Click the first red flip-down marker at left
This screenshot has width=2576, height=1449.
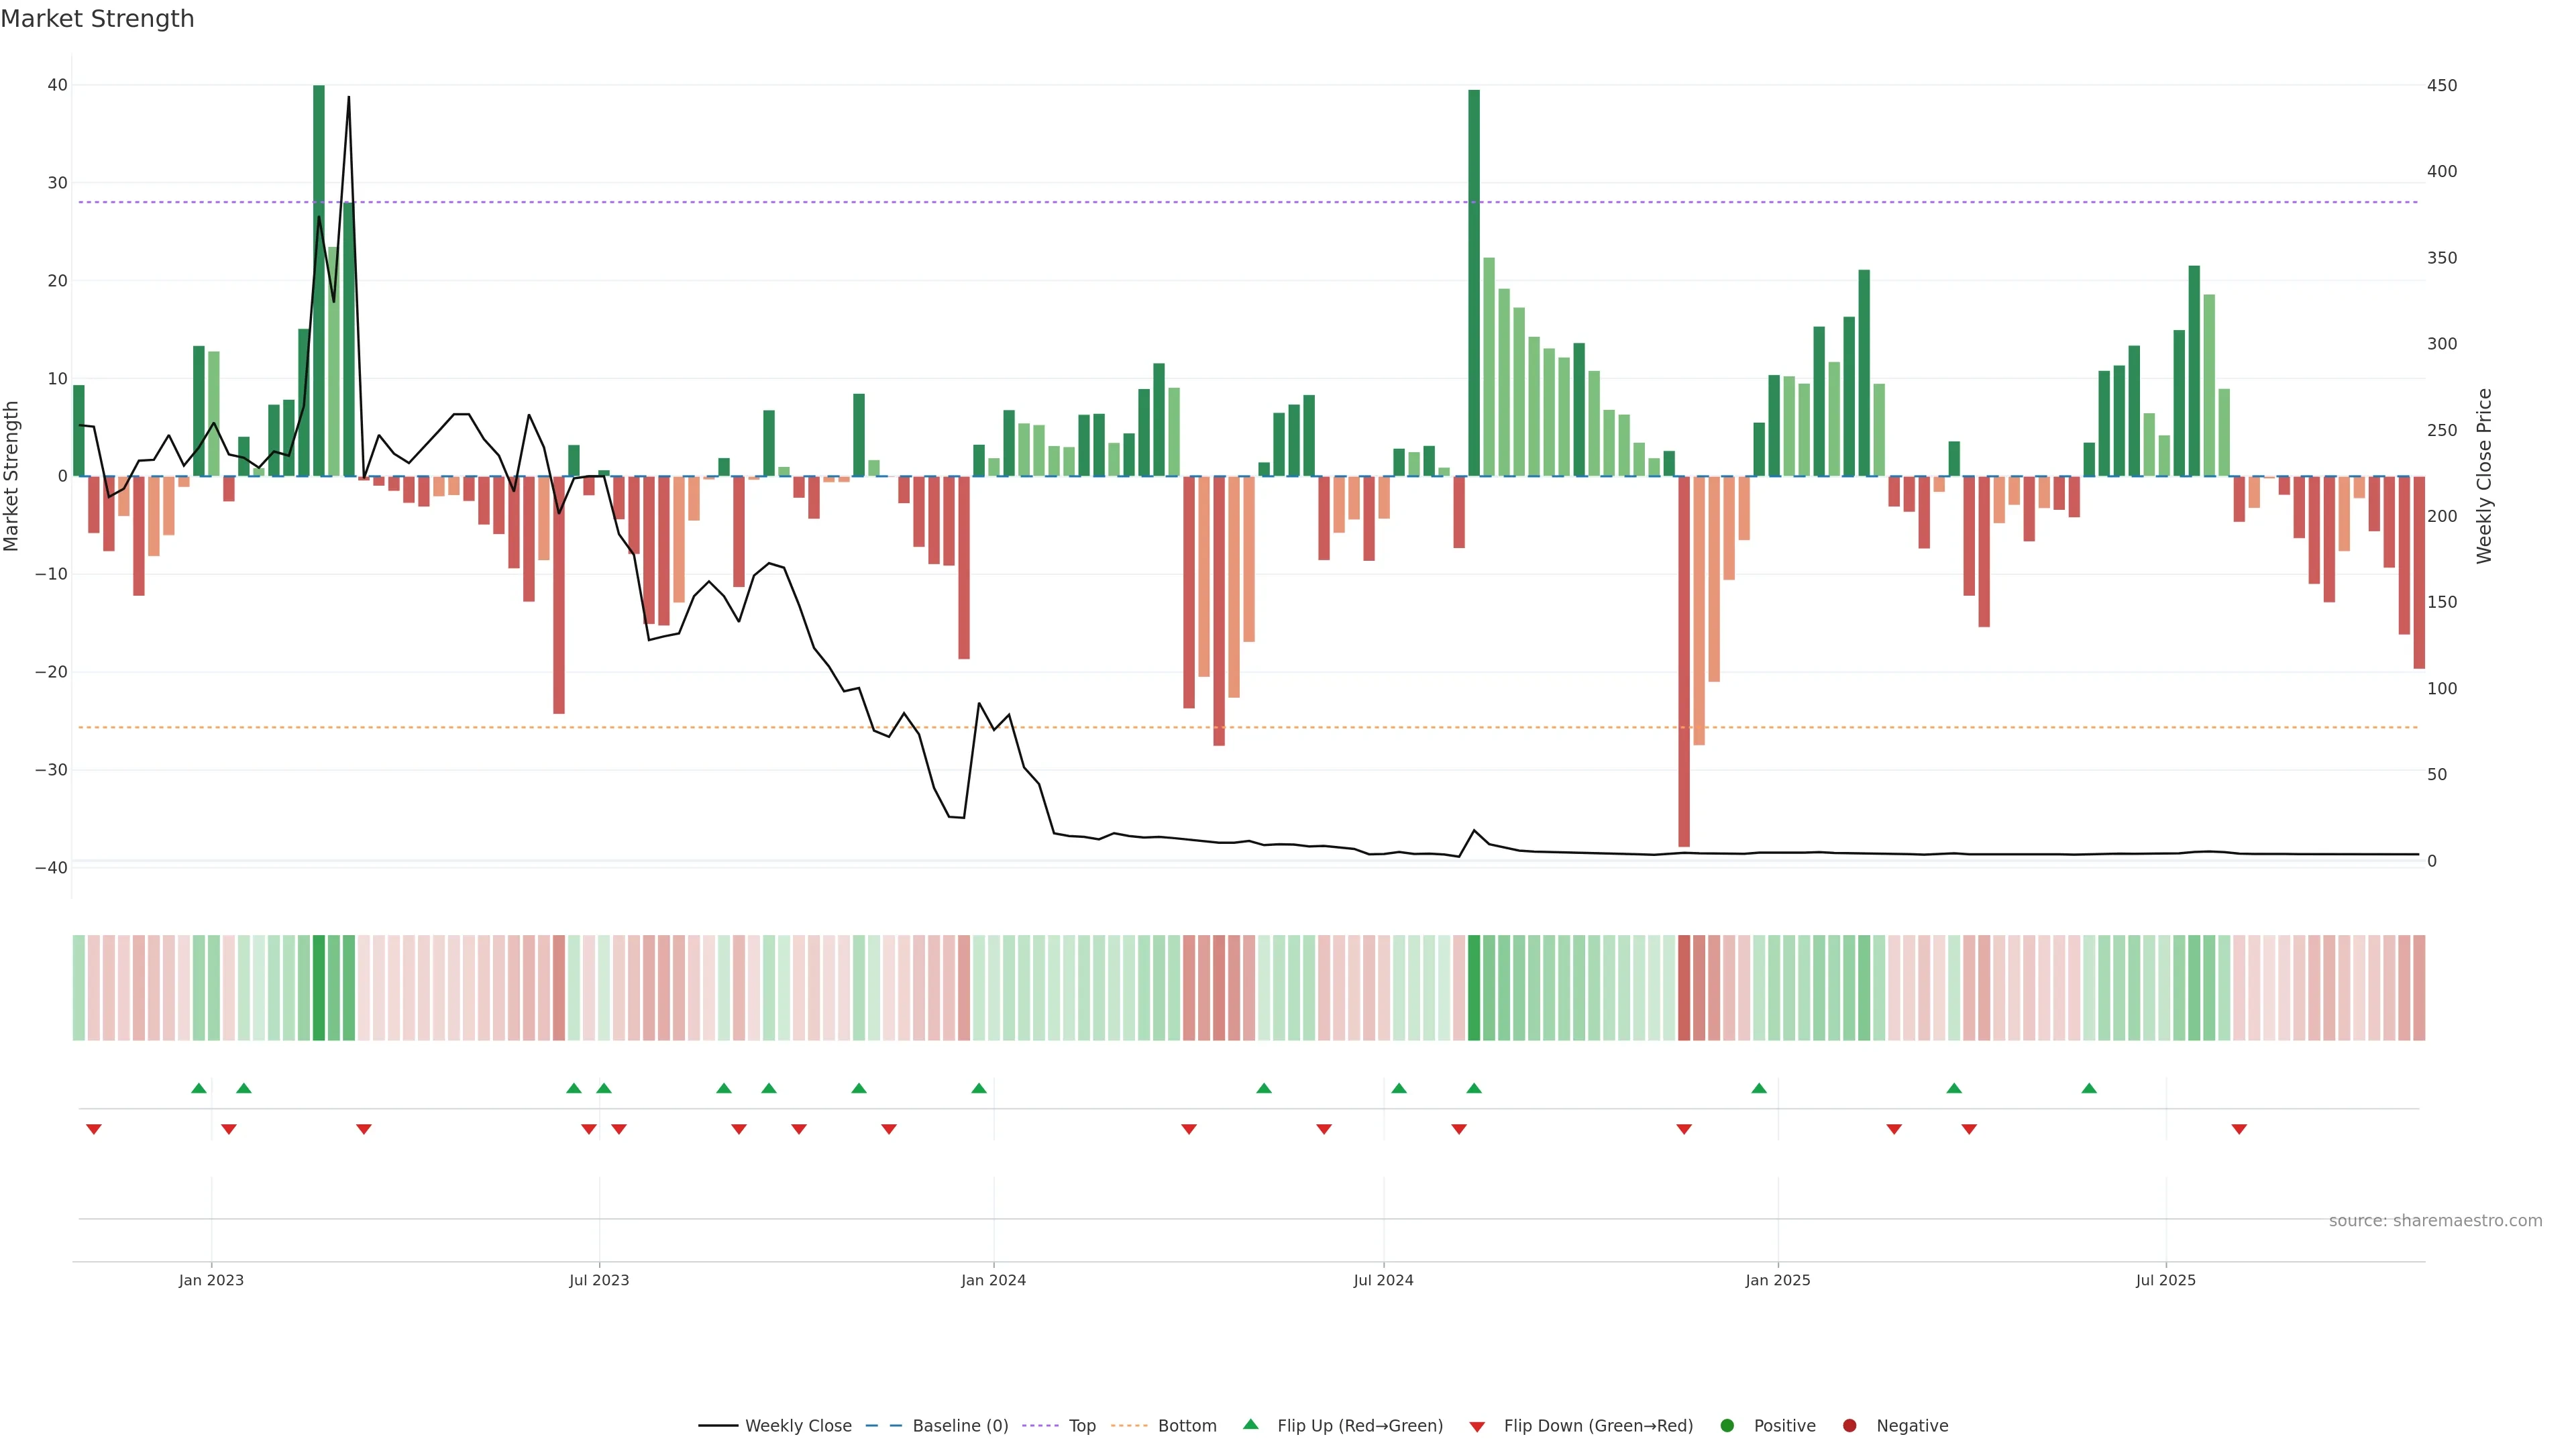[94, 1129]
